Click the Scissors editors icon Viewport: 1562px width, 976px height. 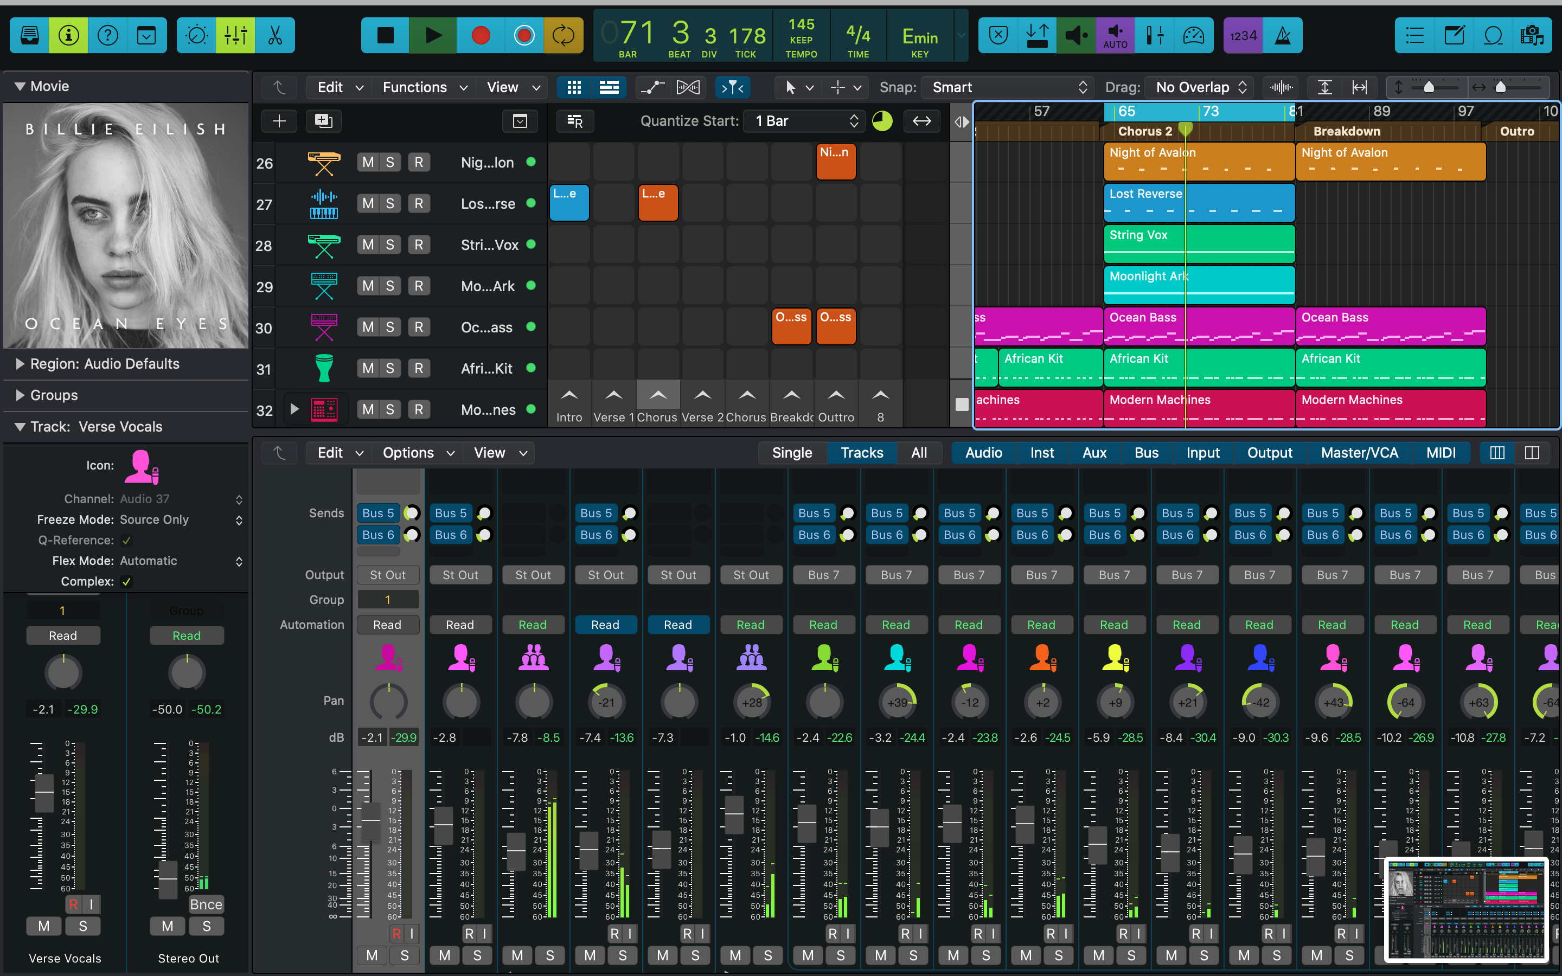pos(275,35)
